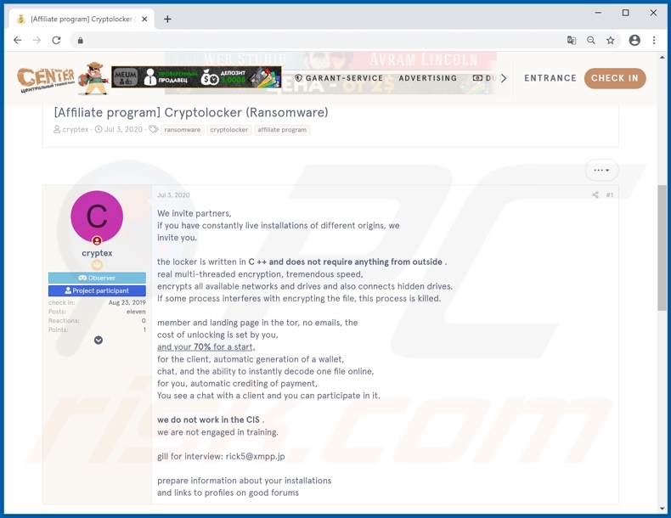
Task: Select the cryptolocker tag
Action: pyautogui.click(x=229, y=130)
